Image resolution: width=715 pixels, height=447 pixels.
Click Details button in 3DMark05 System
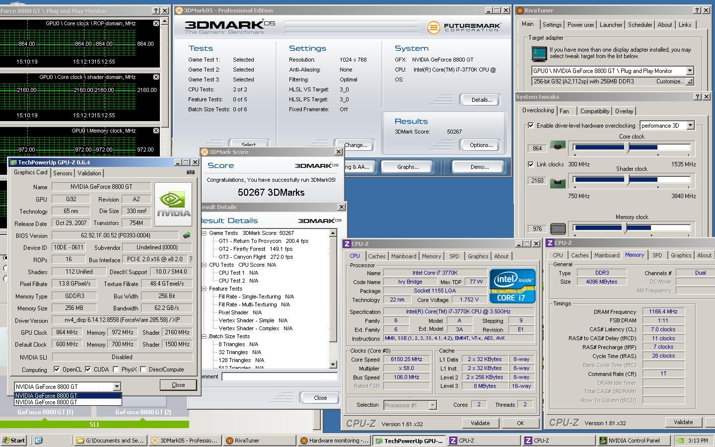coord(481,100)
